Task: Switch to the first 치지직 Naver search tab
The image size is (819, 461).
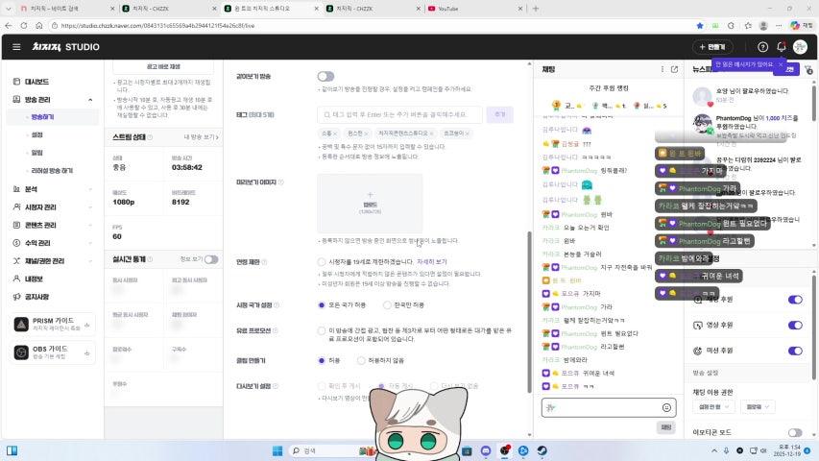Action: point(65,9)
